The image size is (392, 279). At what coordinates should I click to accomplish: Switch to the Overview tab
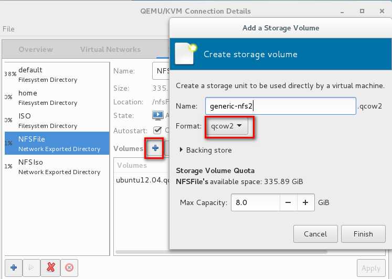(36, 49)
